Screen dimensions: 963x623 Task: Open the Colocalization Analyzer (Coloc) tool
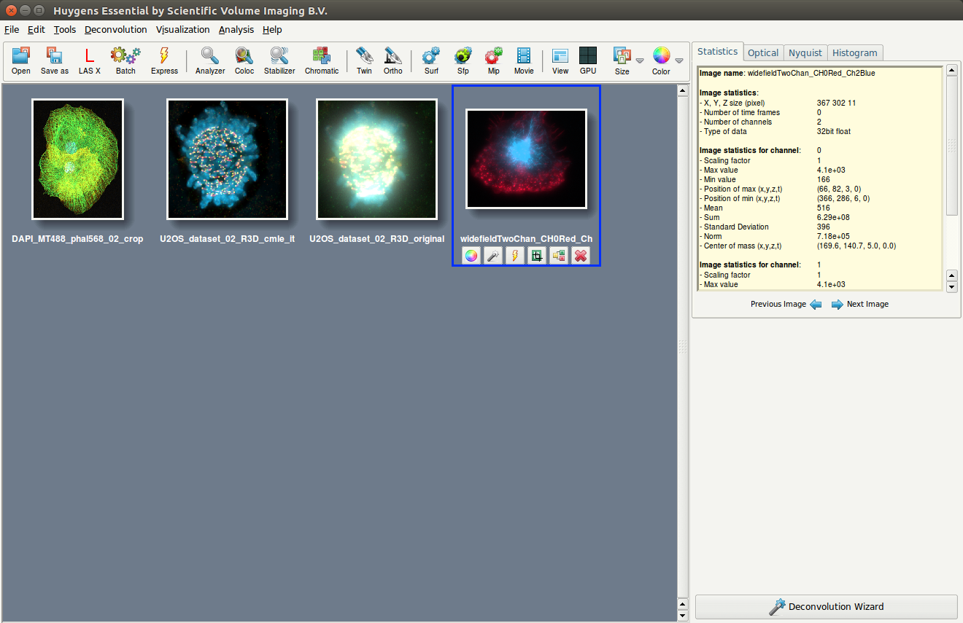tap(244, 60)
